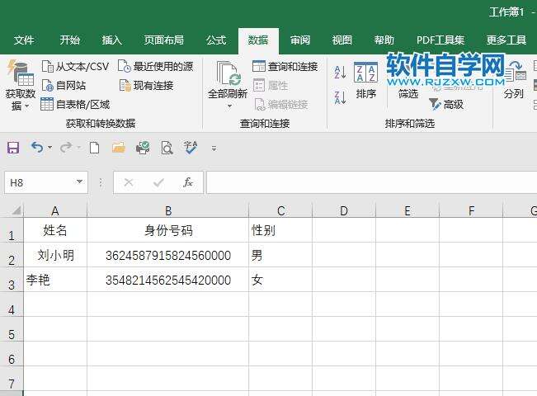The height and width of the screenshot is (396, 537).
Task: Customize the Quick Access Toolbar dropdown
Action: point(214,148)
